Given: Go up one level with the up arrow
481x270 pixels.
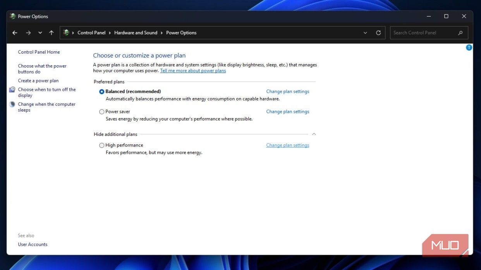Looking at the screenshot, I should tap(51, 33).
